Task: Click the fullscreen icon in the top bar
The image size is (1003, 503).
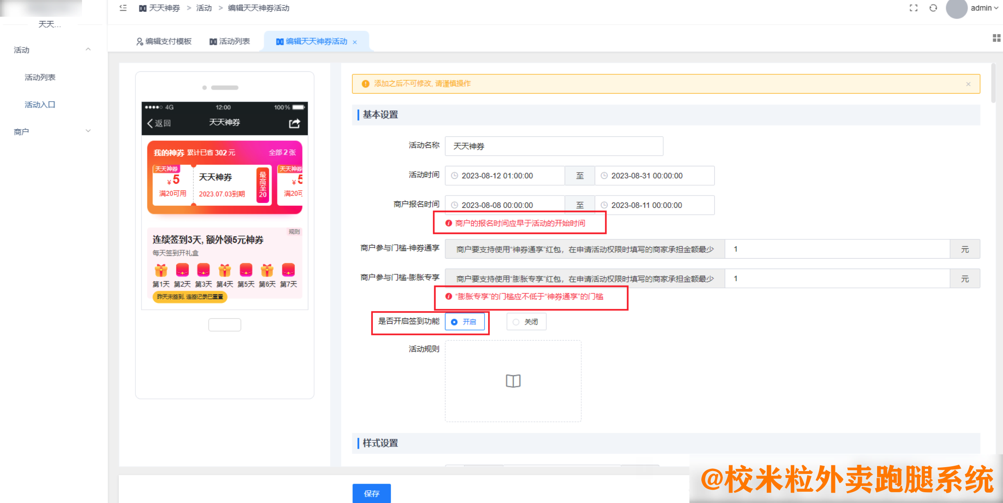Action: pos(913,8)
